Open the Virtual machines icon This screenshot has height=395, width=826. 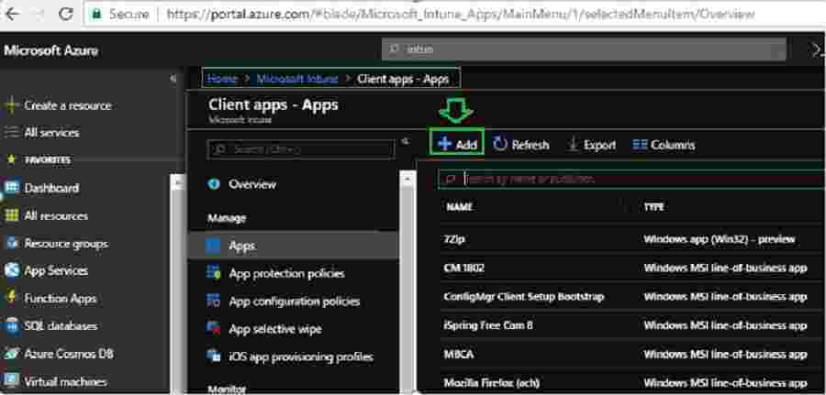[12, 381]
